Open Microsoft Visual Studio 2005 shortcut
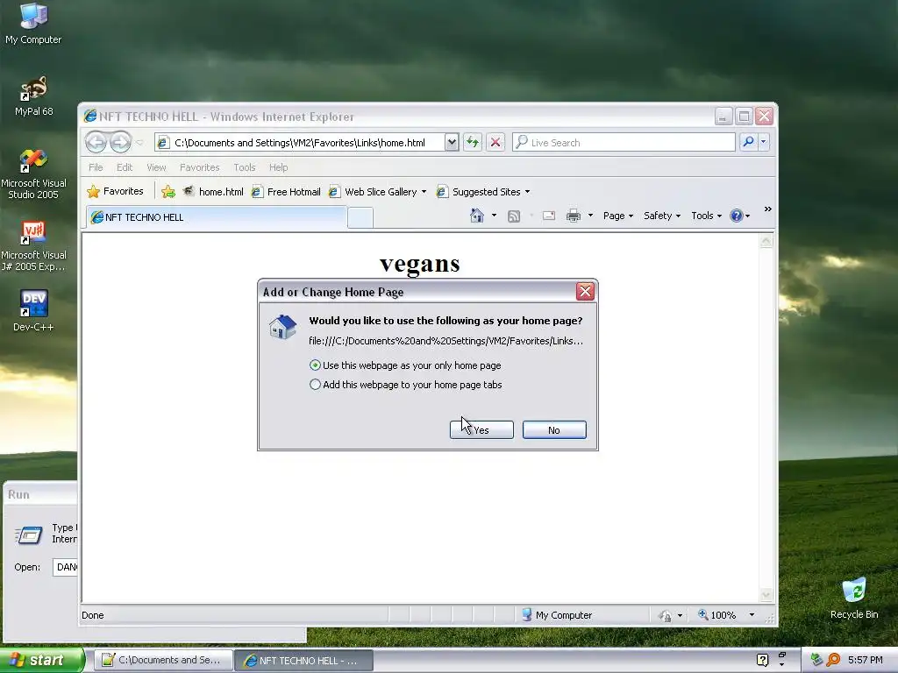This screenshot has width=898, height=673. (33, 174)
